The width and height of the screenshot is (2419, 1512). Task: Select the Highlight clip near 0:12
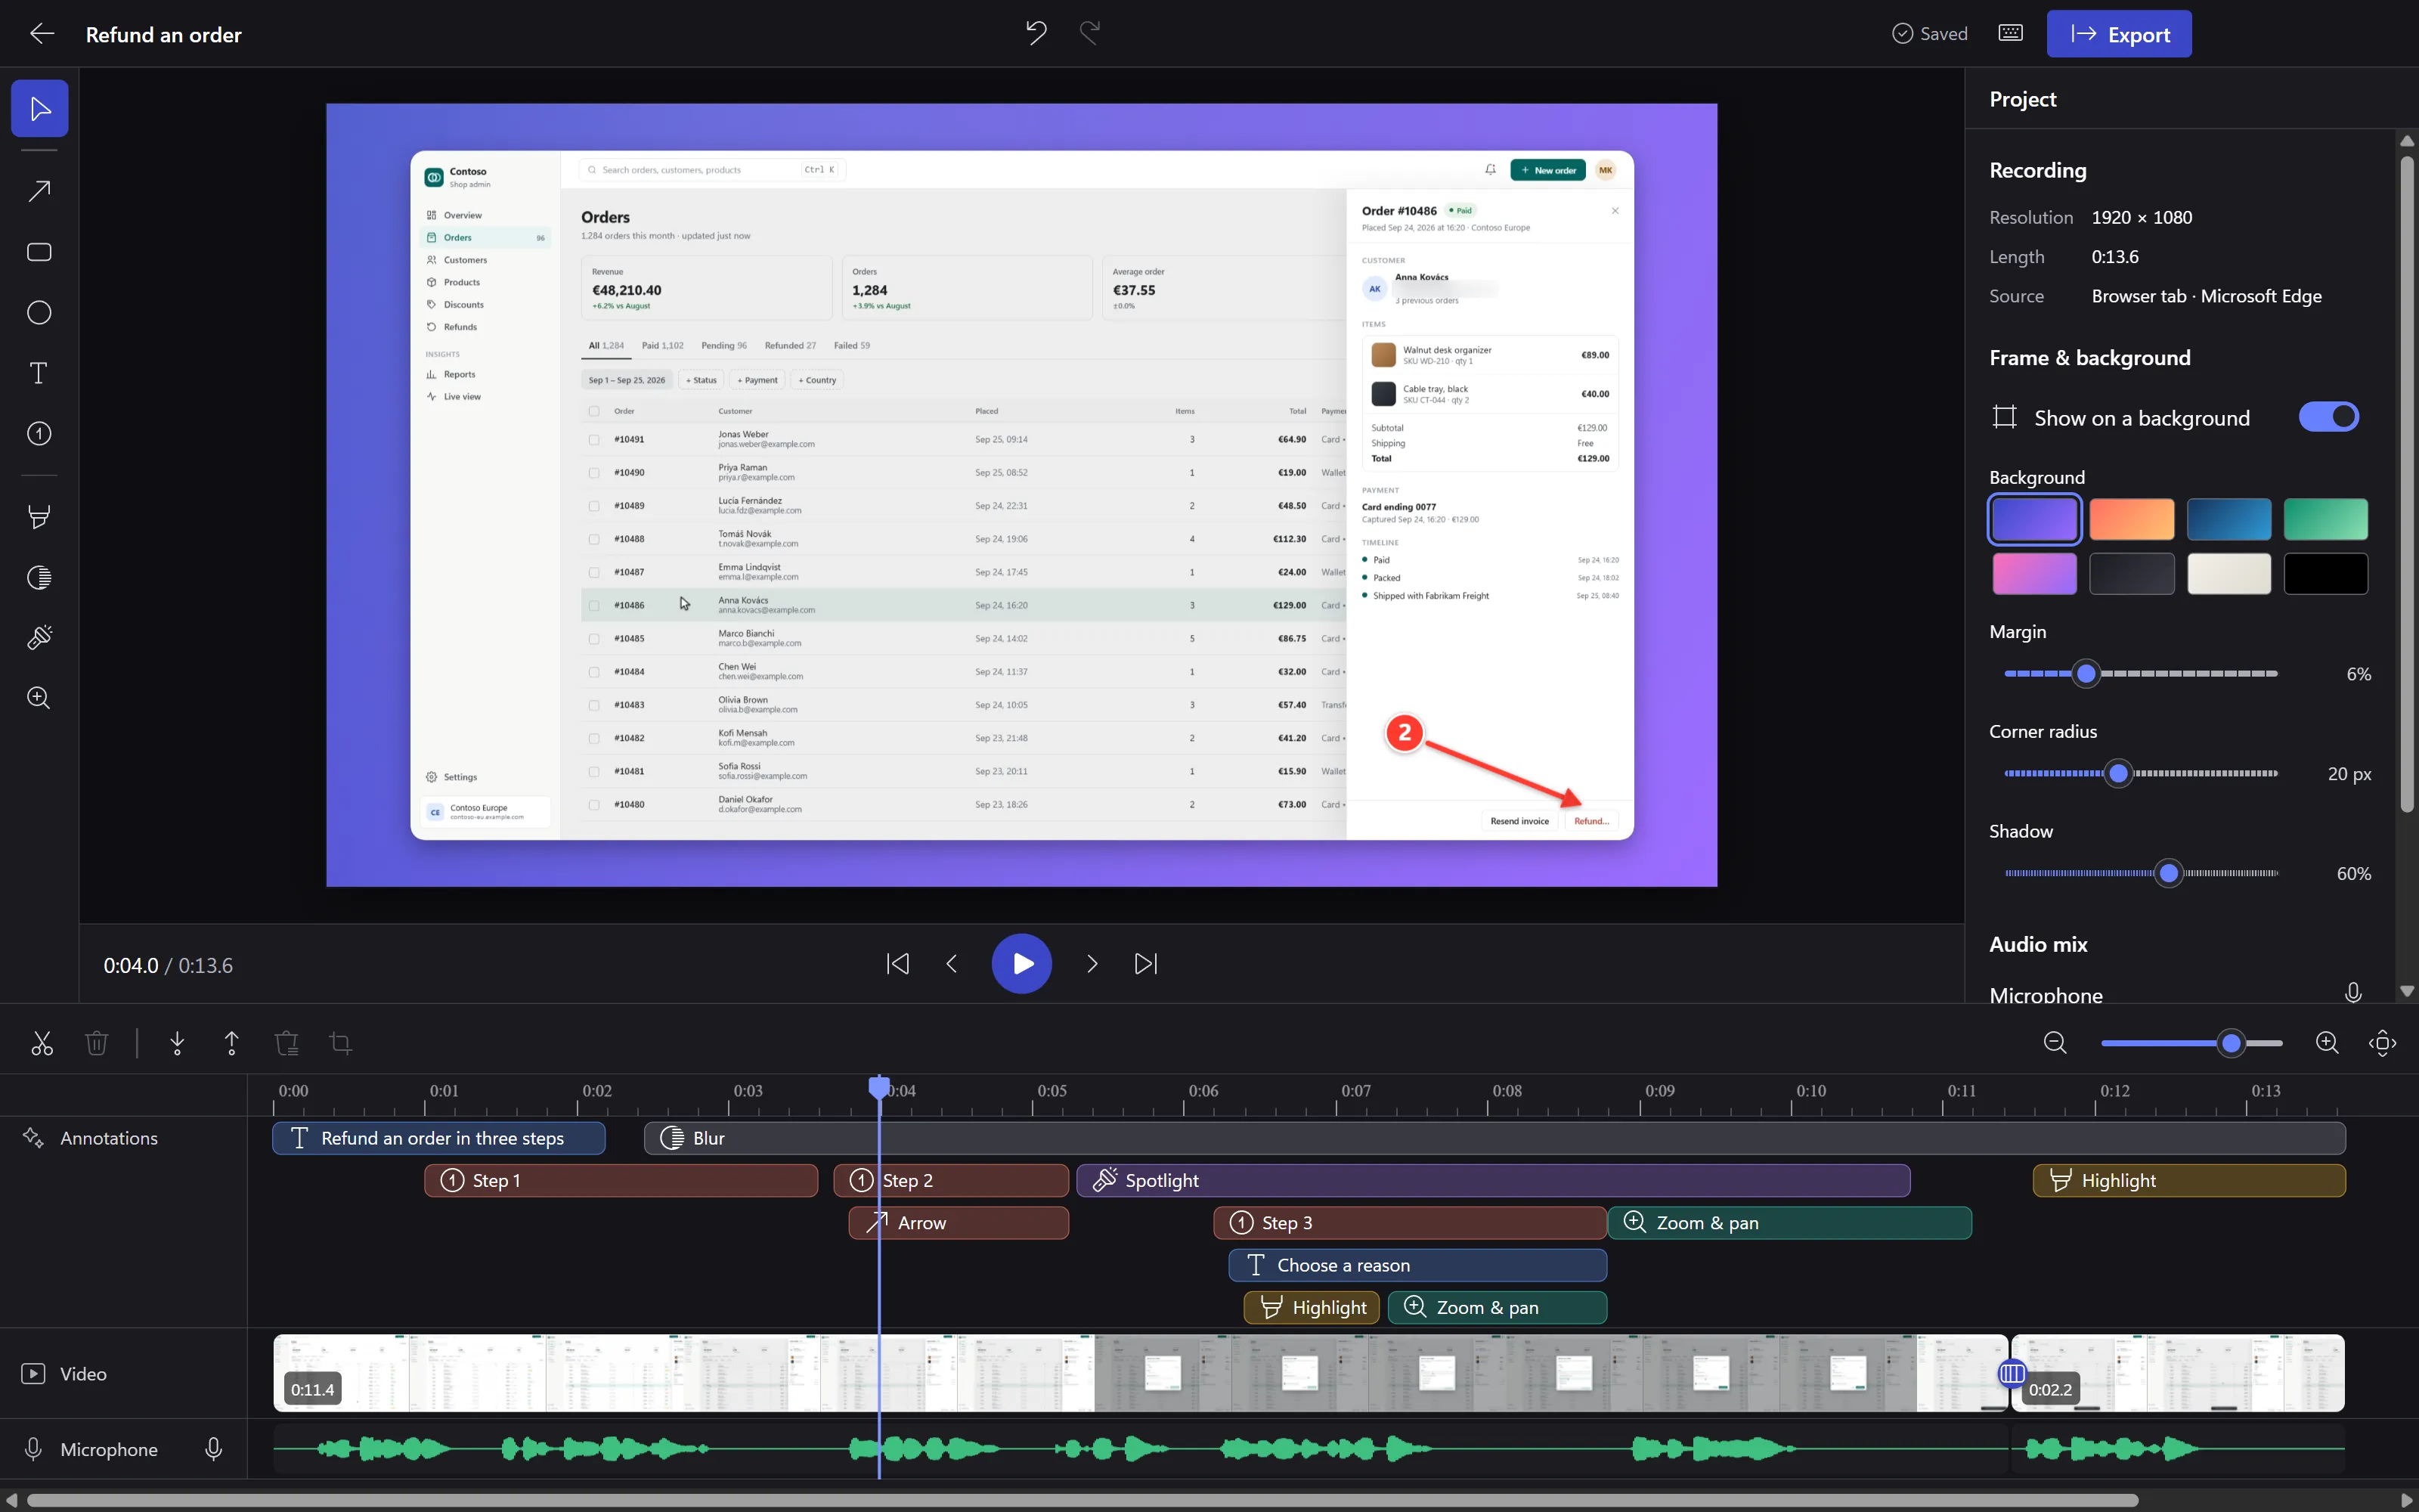(x=2189, y=1180)
